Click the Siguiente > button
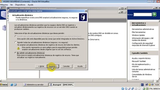160x90 pixels. (53, 66)
